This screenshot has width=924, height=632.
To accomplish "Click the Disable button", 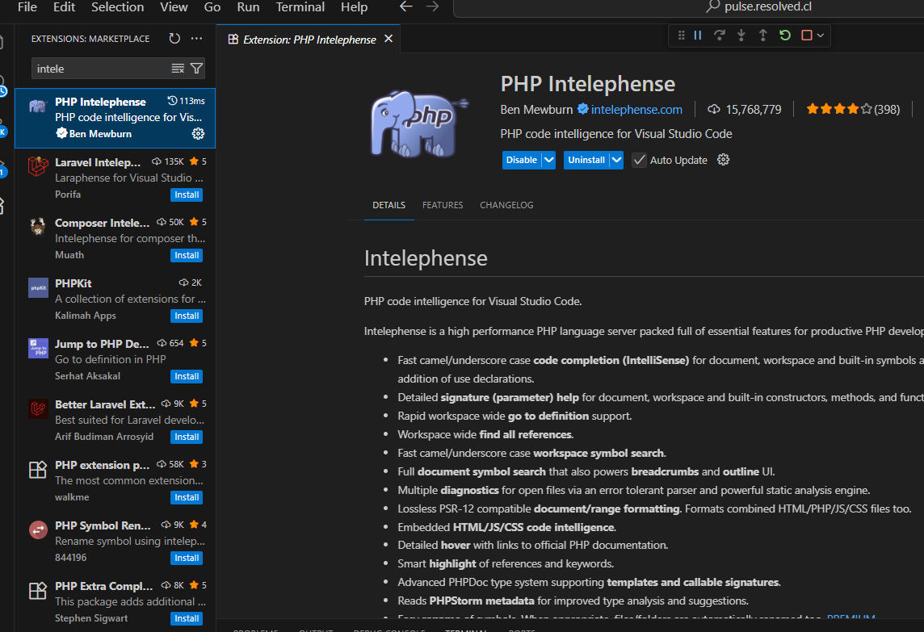I will pos(522,160).
